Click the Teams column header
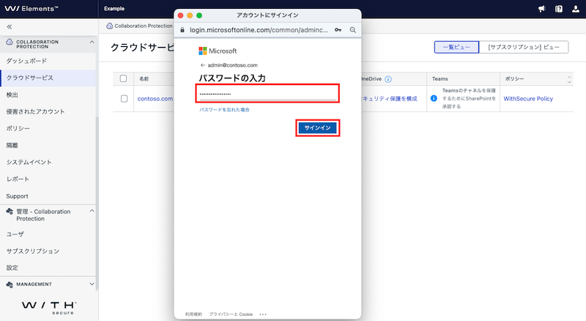The height and width of the screenshot is (321, 586). 440,79
